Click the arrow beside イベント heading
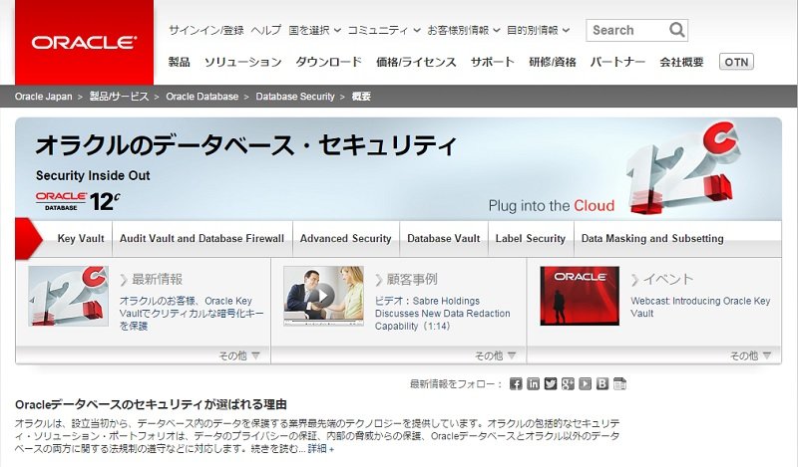Image resolution: width=798 pixels, height=467 pixels. click(x=634, y=280)
